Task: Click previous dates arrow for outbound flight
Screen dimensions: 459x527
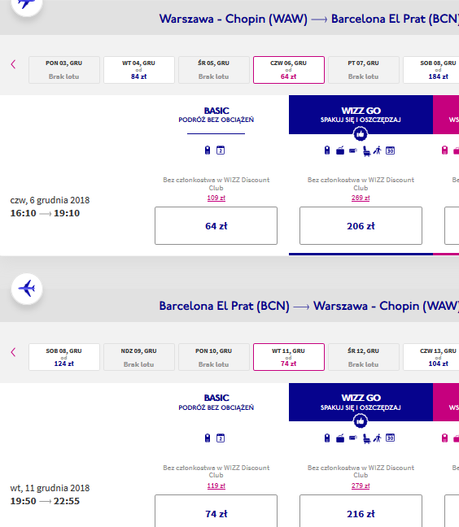Action: point(14,64)
